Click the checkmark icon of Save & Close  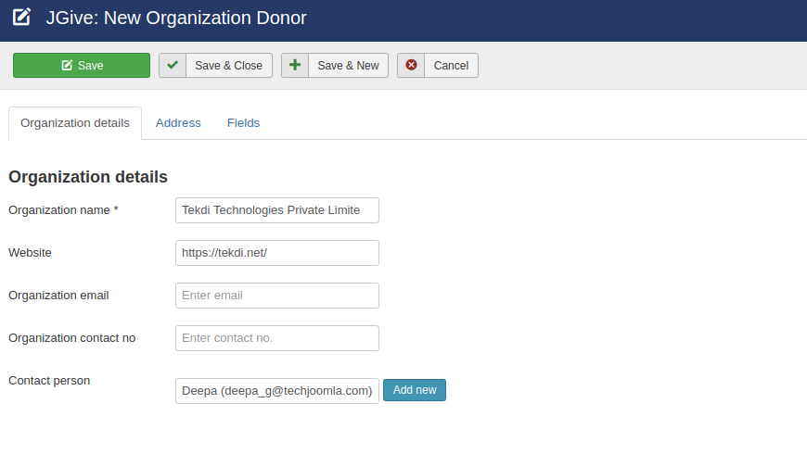[173, 66]
